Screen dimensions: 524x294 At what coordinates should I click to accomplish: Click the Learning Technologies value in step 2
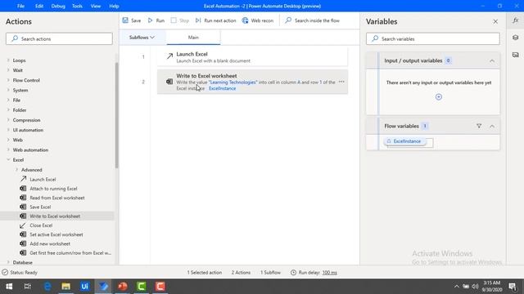[233, 82]
